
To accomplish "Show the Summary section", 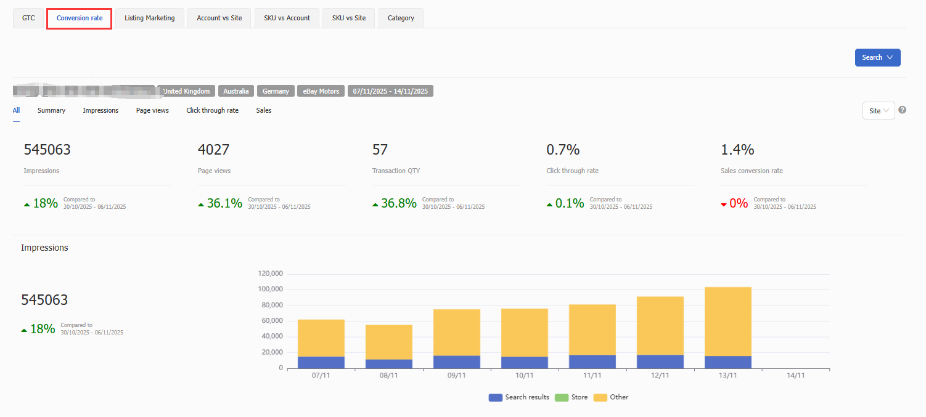I will (x=51, y=110).
